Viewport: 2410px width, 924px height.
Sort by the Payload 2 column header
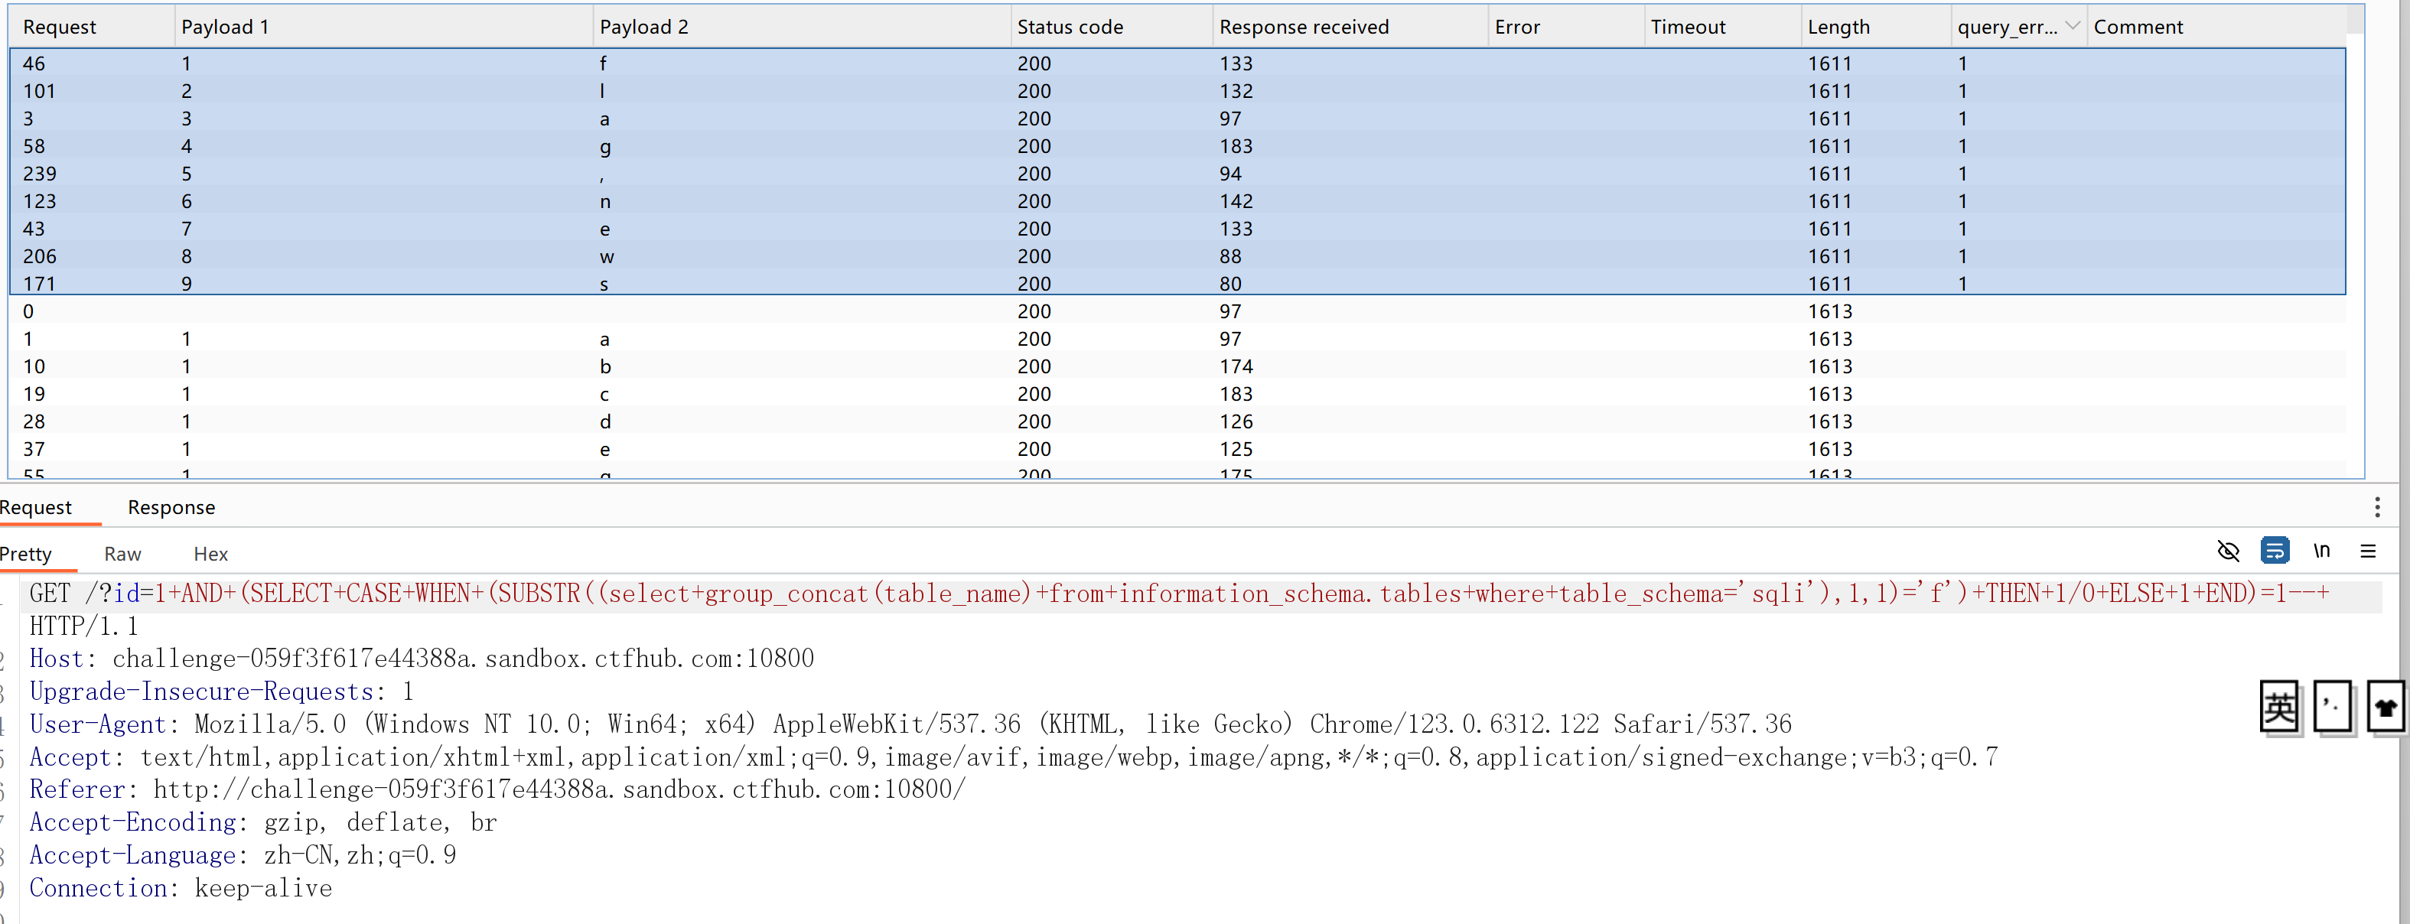tap(802, 26)
